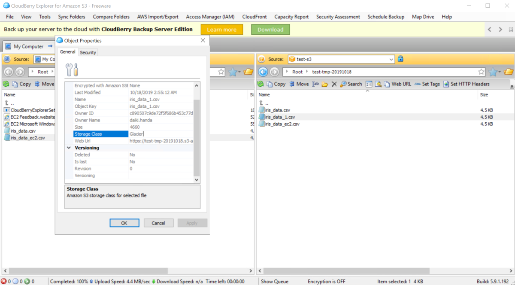Sort the S3 pane by the Size column header
This screenshot has width=515, height=285.
pos(484,94)
